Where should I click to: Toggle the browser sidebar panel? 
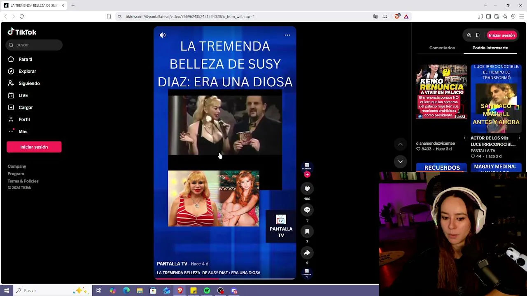click(488, 16)
